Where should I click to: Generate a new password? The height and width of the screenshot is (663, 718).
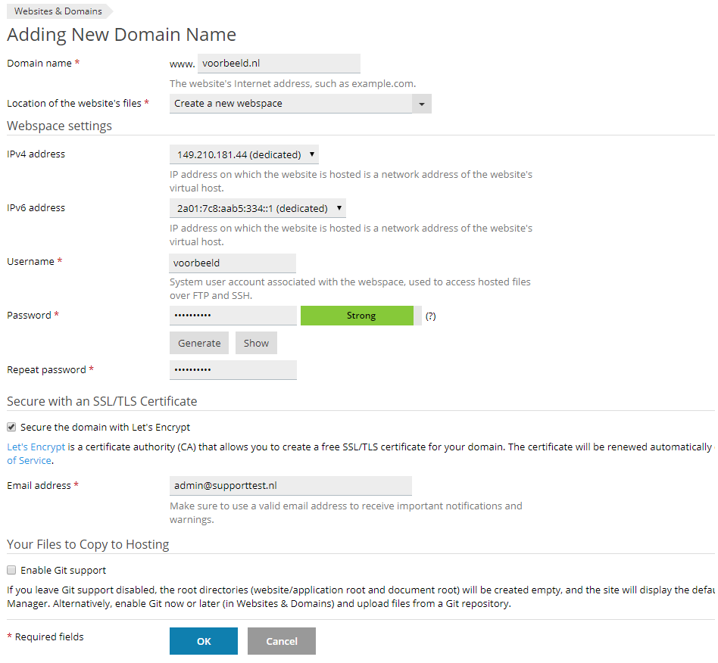click(x=198, y=343)
